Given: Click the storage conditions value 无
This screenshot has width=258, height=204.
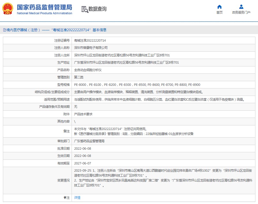Looking at the screenshot, I should [x=76, y=107].
